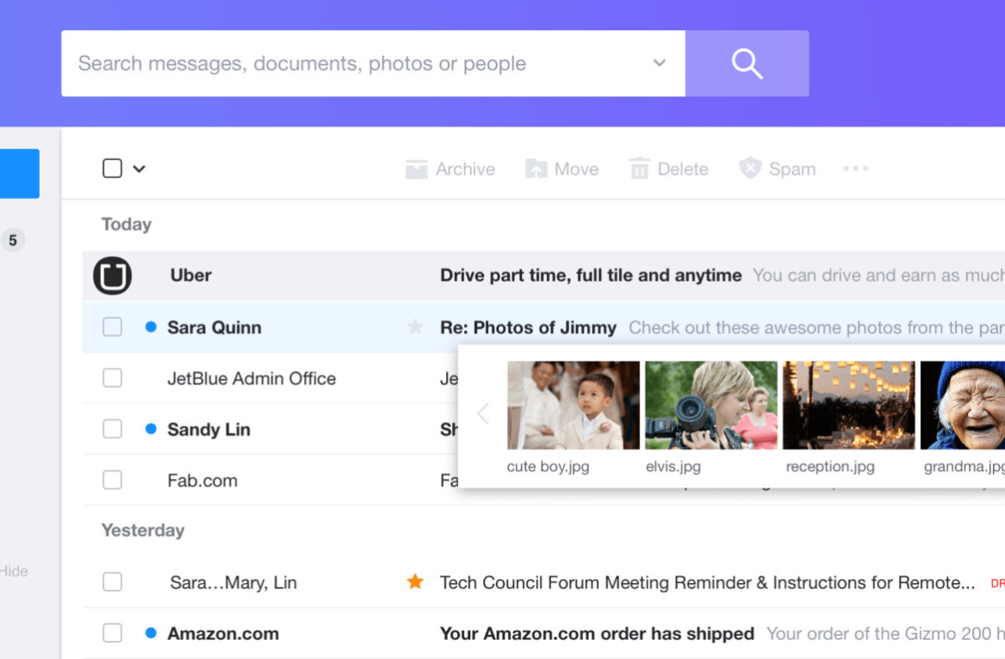1005x659 pixels.
Task: Open the Re: Photos of Jimmy message
Action: [528, 327]
